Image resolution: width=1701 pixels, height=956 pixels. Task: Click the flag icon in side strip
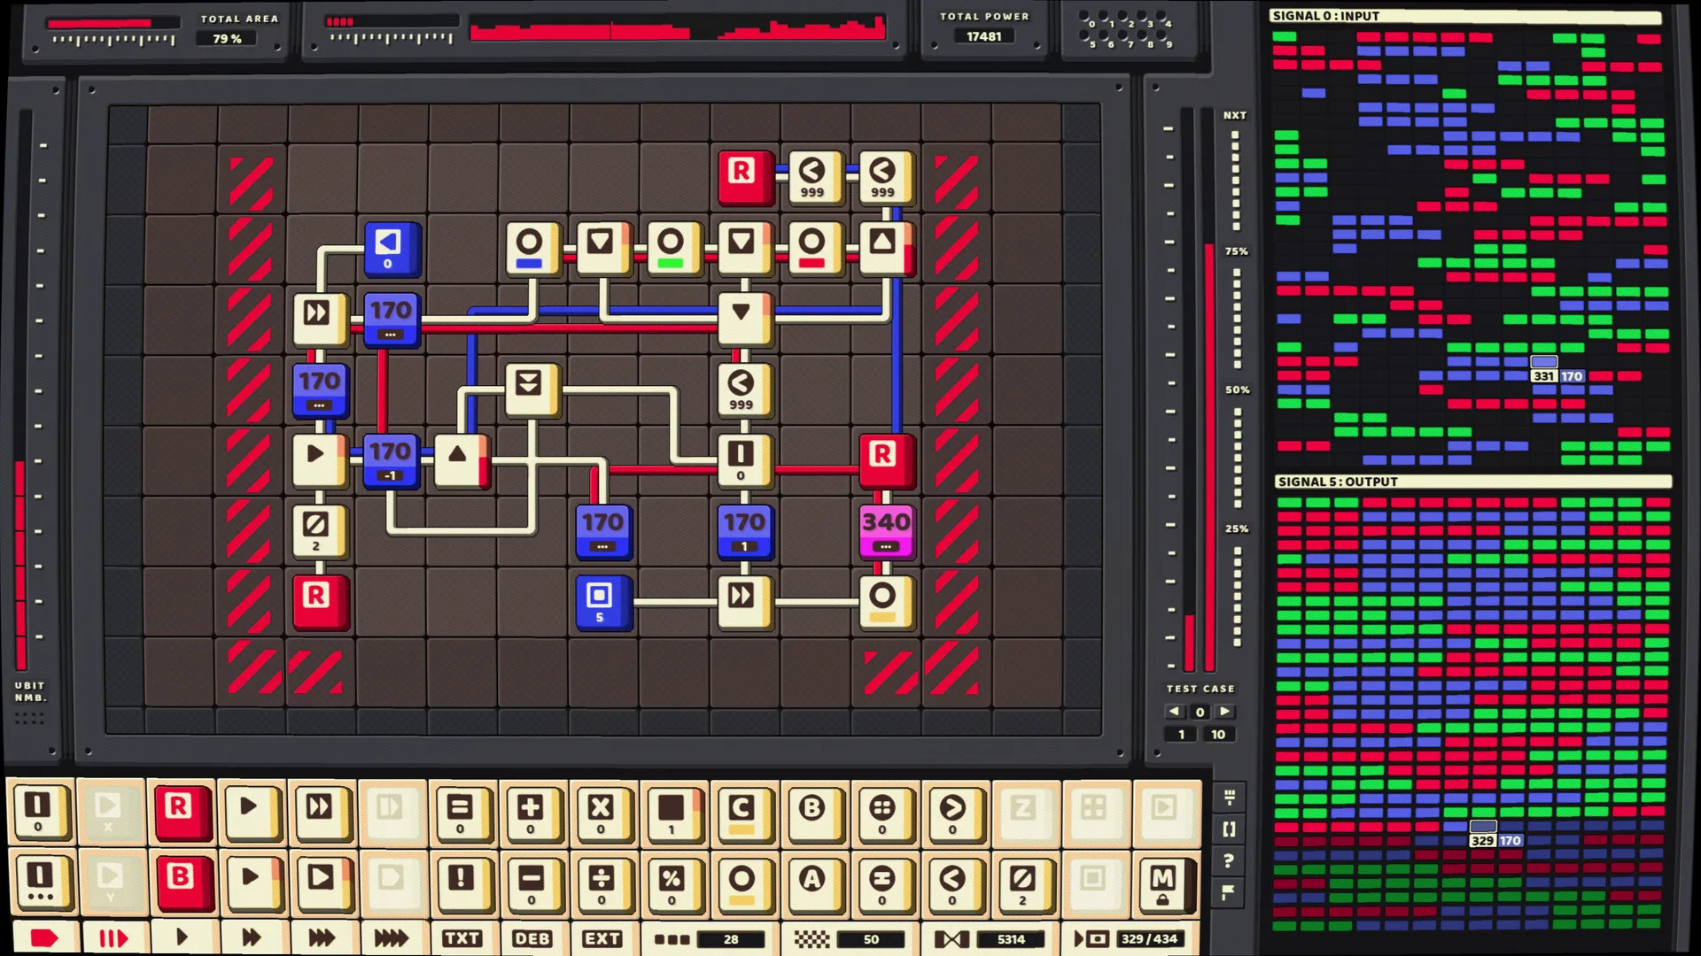1229,892
